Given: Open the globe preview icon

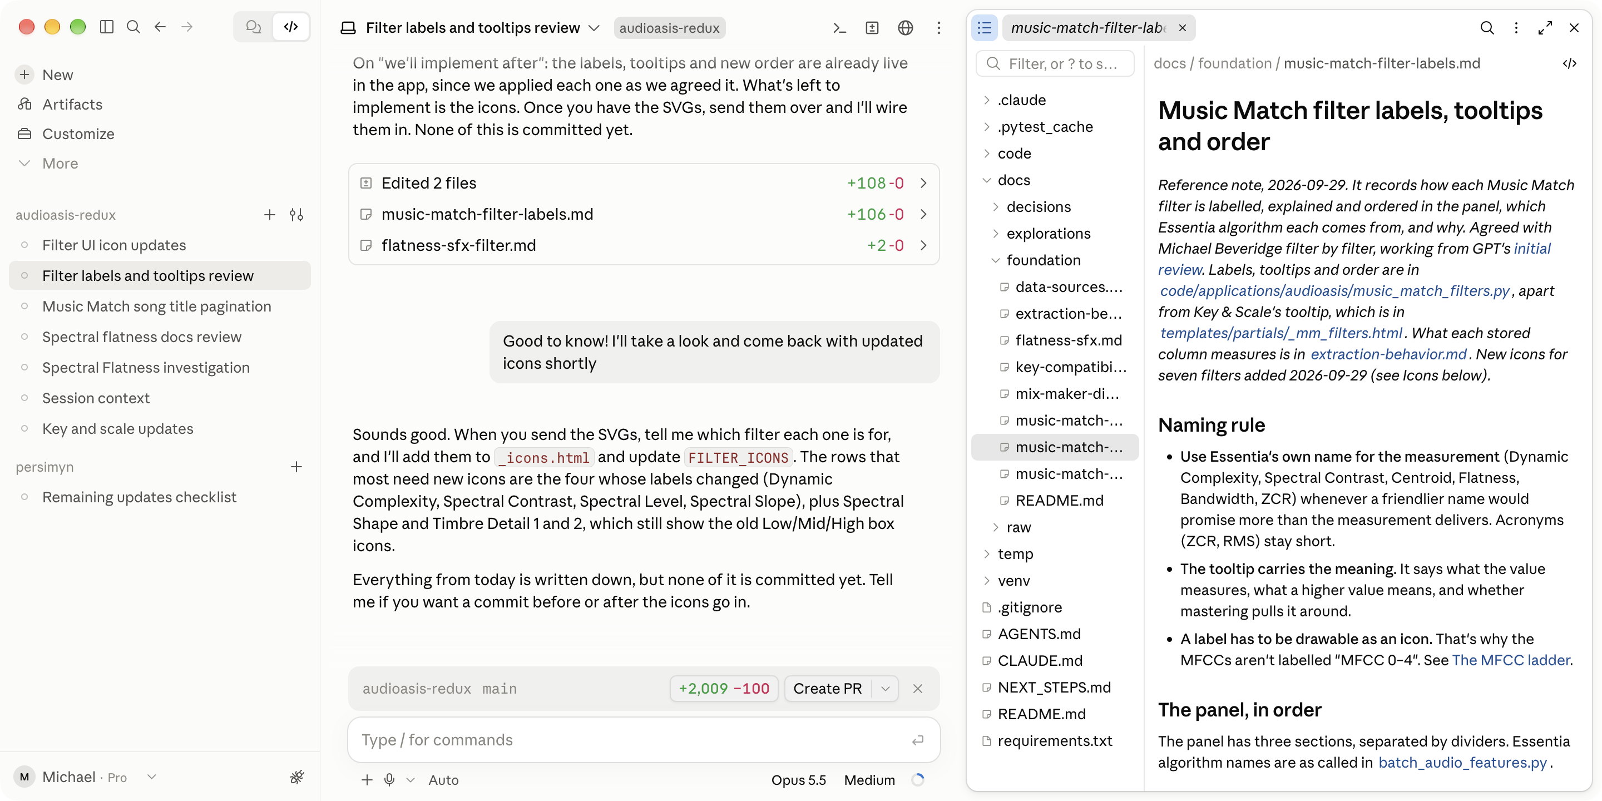Looking at the screenshot, I should point(906,27).
